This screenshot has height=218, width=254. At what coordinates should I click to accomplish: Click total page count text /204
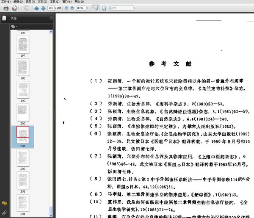pos(58,8)
